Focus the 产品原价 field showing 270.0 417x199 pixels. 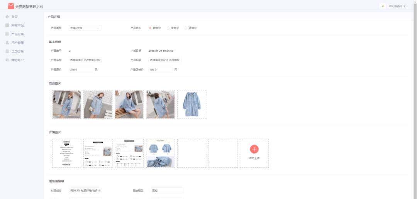click(81, 69)
